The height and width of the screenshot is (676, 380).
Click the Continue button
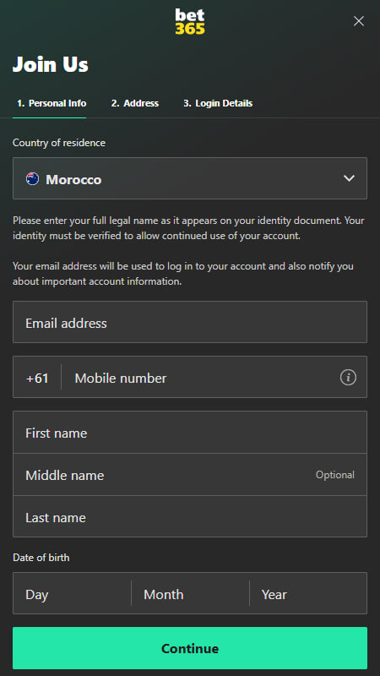[190, 648]
